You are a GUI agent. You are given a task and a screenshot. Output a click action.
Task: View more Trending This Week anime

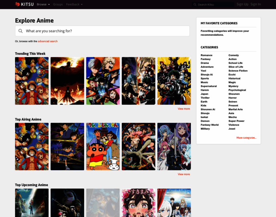coord(184,109)
